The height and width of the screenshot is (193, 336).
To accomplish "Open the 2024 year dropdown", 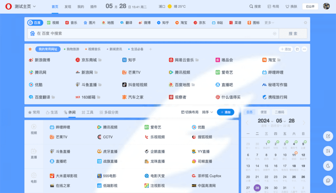I will [x=265, y=121].
